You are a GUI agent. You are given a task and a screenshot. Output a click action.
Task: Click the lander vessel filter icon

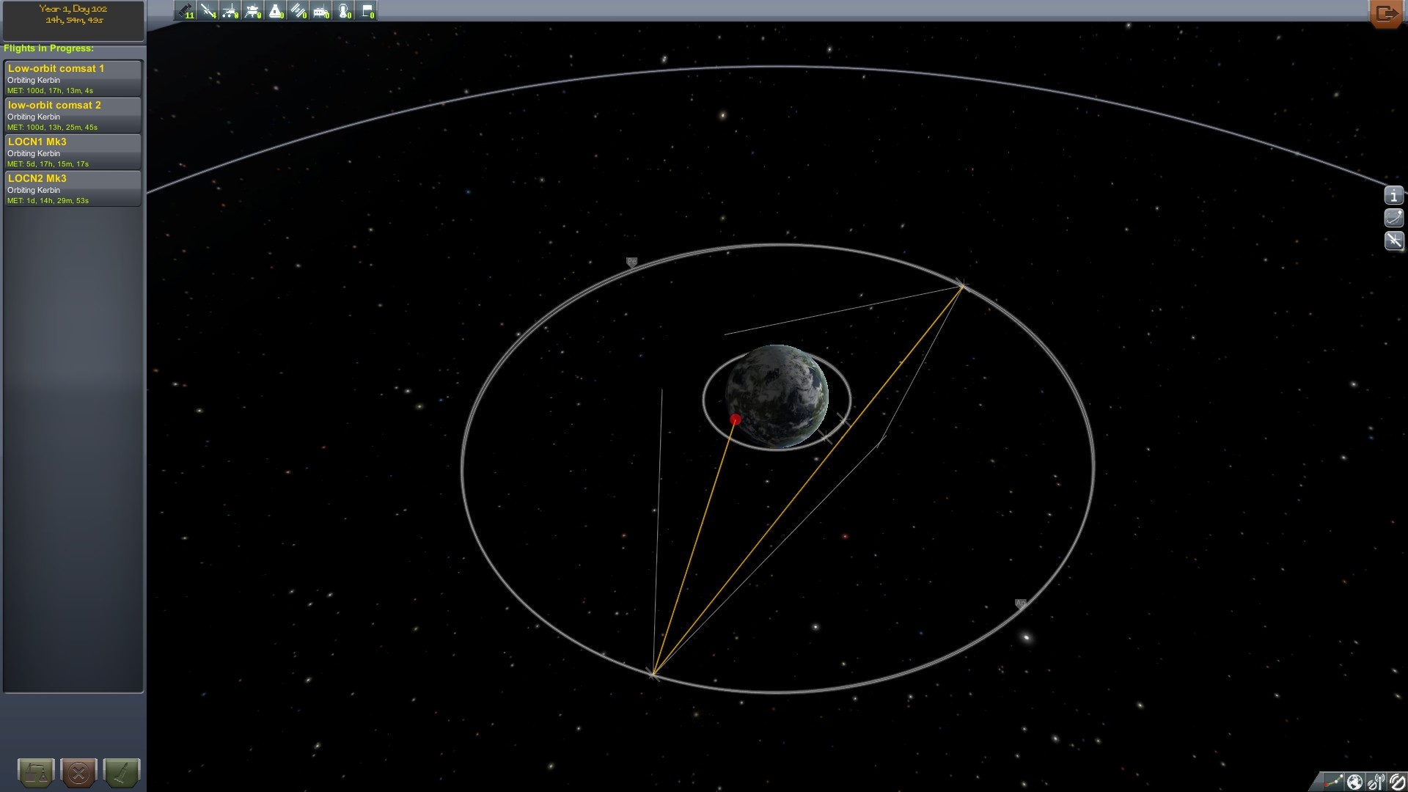tap(253, 11)
